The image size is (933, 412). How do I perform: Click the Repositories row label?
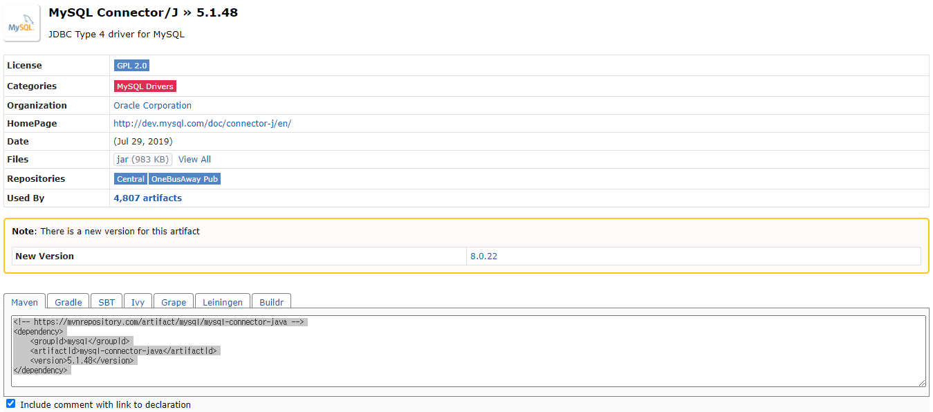pyautogui.click(x=36, y=179)
